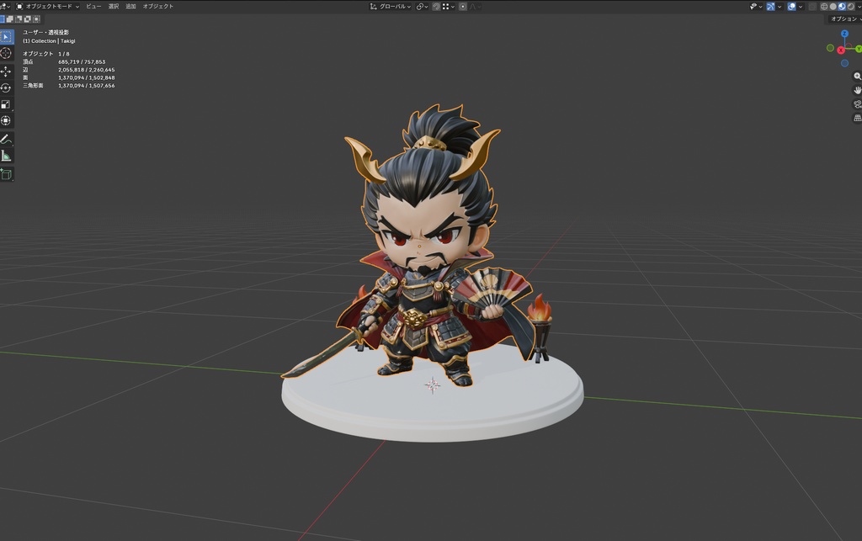Open the gizmo options dropdown arrow

coord(780,7)
